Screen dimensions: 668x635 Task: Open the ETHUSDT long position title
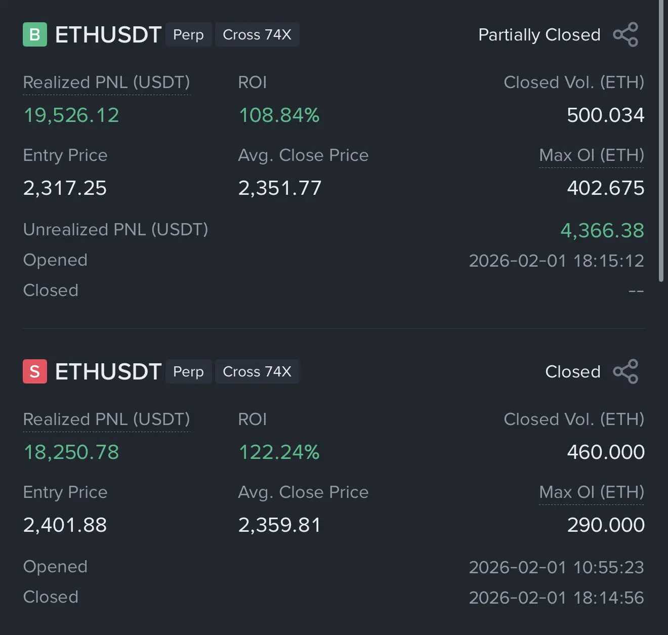108,34
